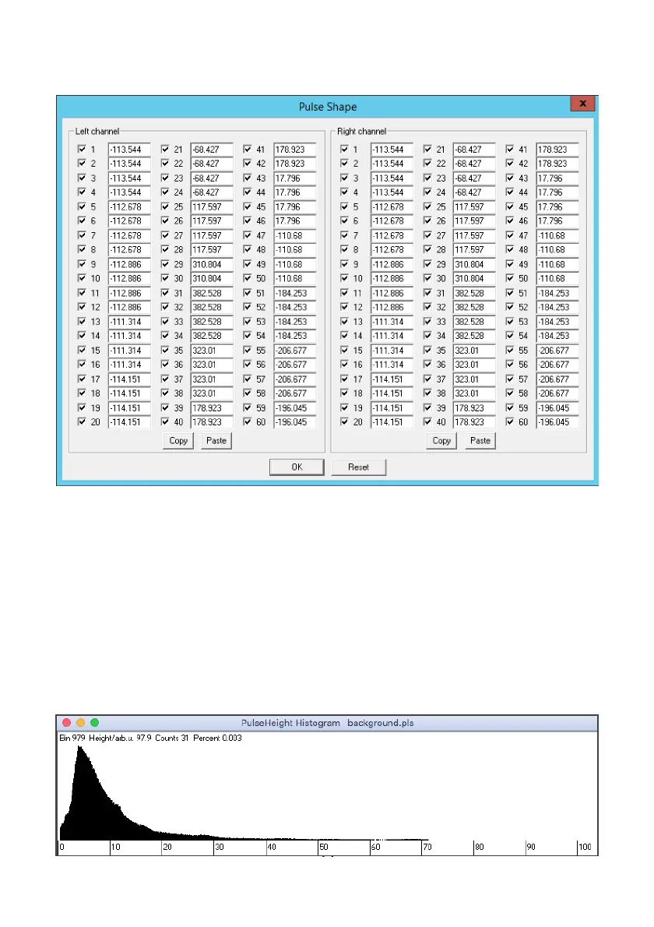This screenshot has height=927, width=654.
Task: Paste into the Right channel
Action: pos(480,440)
